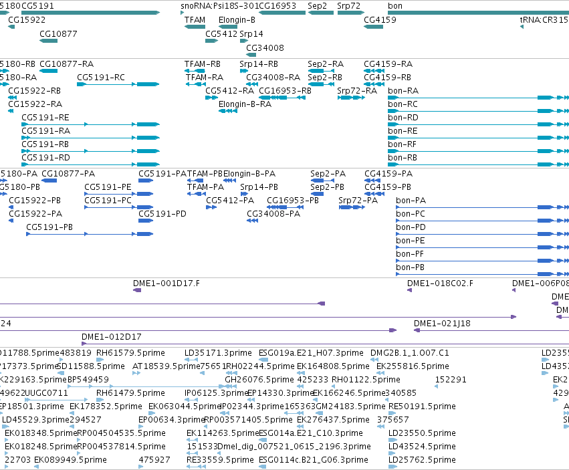
Task: Click transcript bon-RA label
Action: [x=403, y=91]
